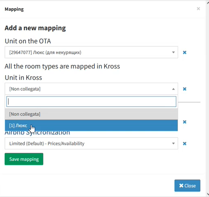Image resolution: width=209 pixels, height=197 pixels.
Task: Expand the Airbnb Synchronization combo box arrow
Action: click(173, 144)
